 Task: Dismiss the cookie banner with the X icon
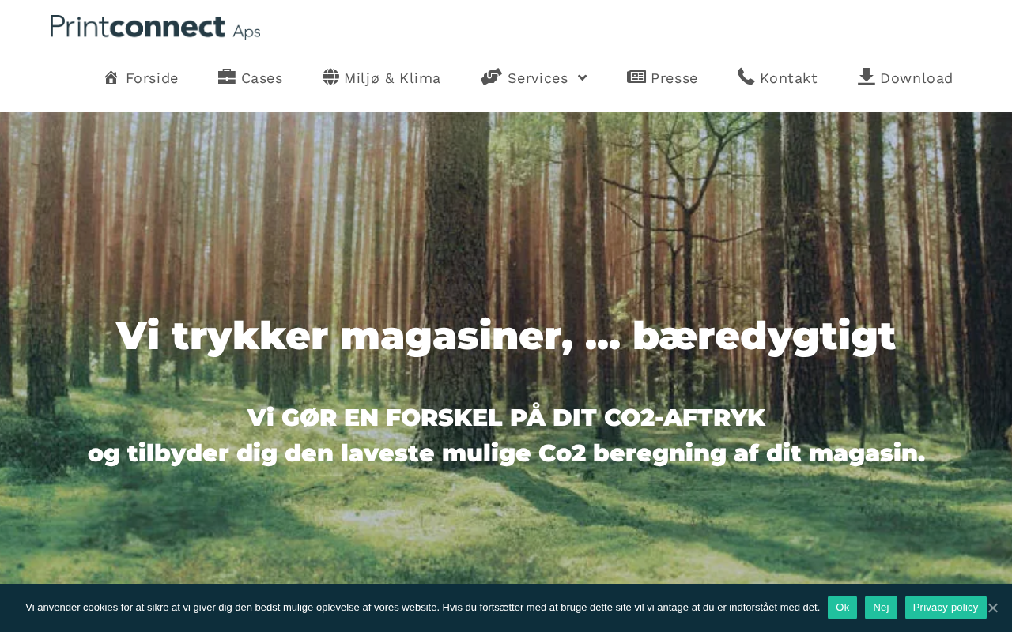click(993, 608)
